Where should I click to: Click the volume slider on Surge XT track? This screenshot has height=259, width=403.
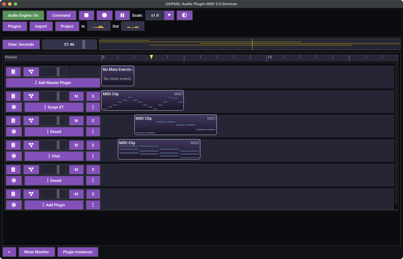[x=54, y=96]
